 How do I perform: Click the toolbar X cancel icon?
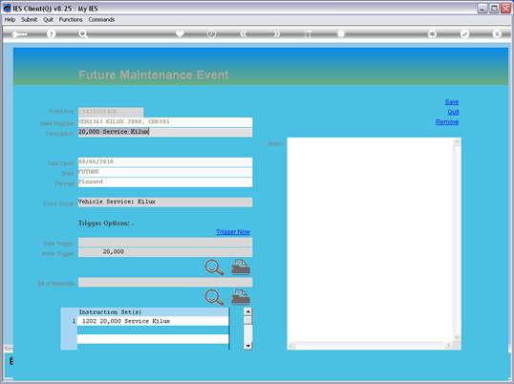coord(497,33)
